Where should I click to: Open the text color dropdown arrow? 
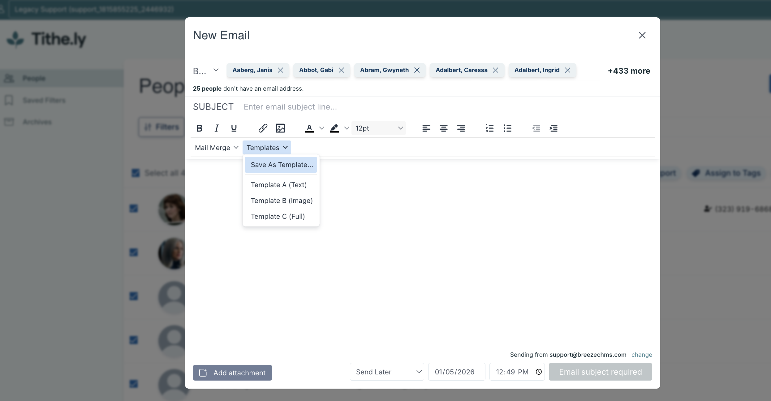(322, 128)
